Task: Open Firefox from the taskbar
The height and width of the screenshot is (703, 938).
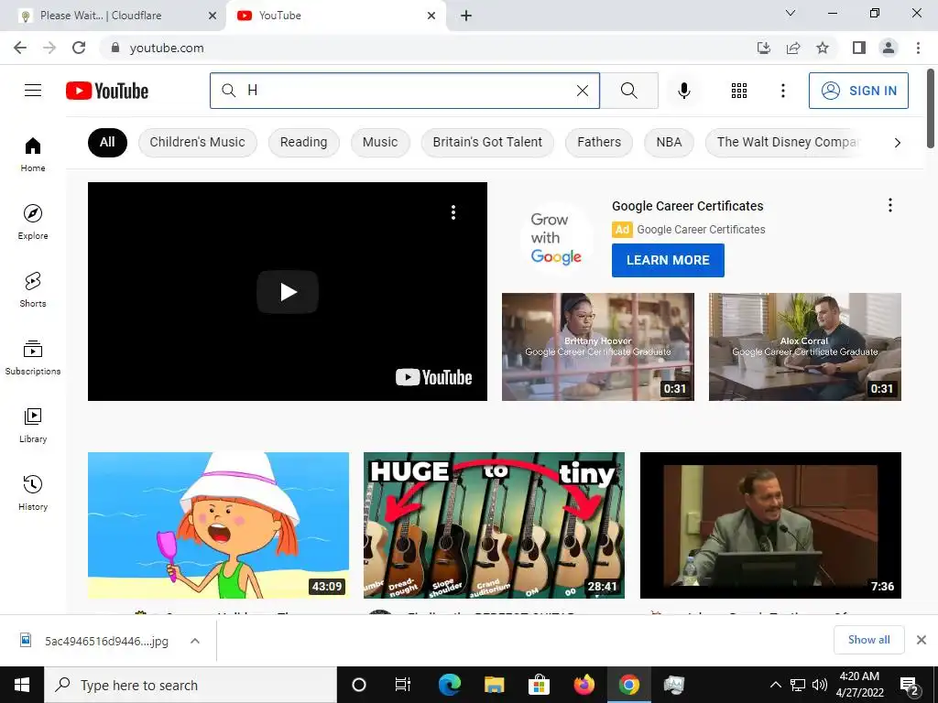Action: (x=584, y=685)
